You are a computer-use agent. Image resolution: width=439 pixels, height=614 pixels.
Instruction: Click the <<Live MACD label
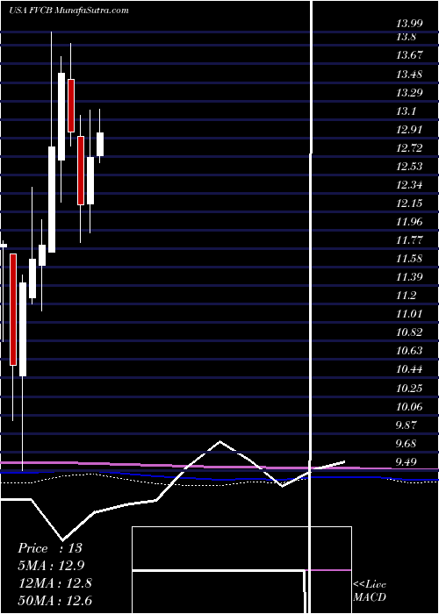(370, 590)
